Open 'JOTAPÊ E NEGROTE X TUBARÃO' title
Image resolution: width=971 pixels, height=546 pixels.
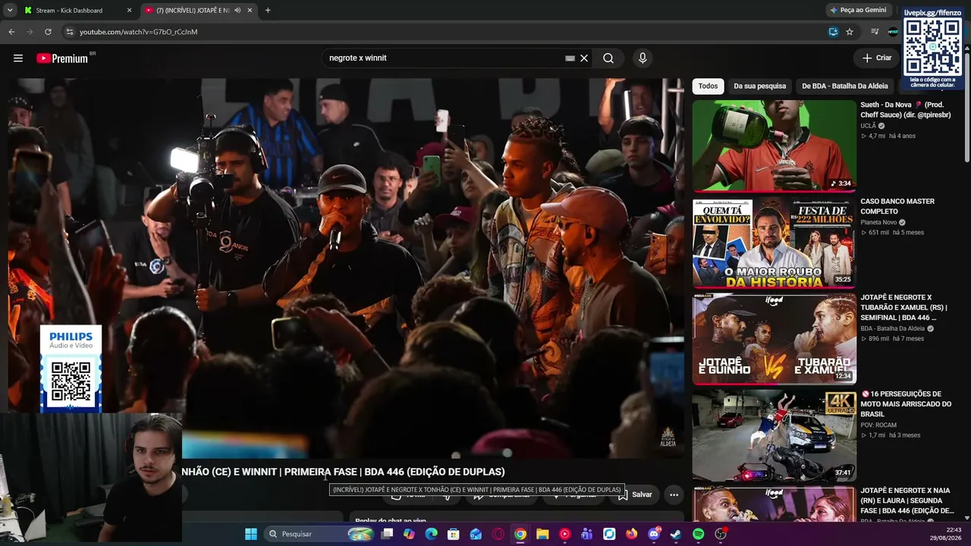pyautogui.click(x=904, y=308)
